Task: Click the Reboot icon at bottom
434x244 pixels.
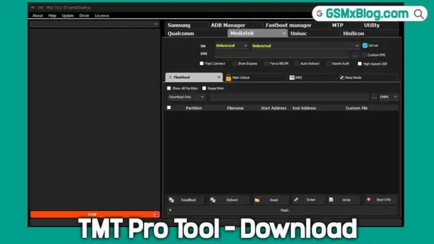Action: point(213,200)
